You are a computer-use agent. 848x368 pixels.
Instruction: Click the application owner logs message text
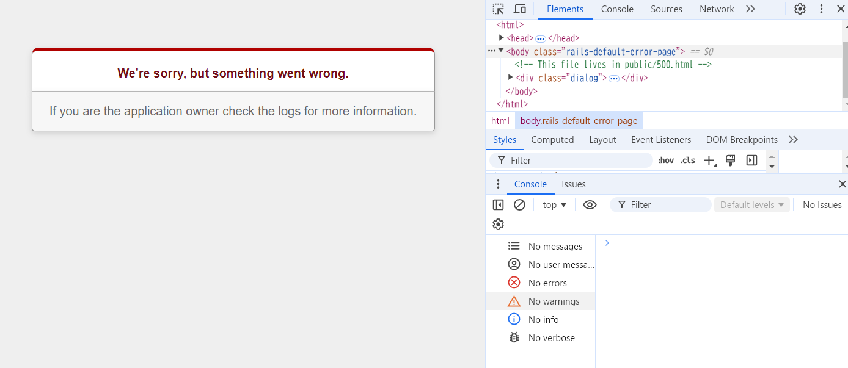[x=233, y=111]
